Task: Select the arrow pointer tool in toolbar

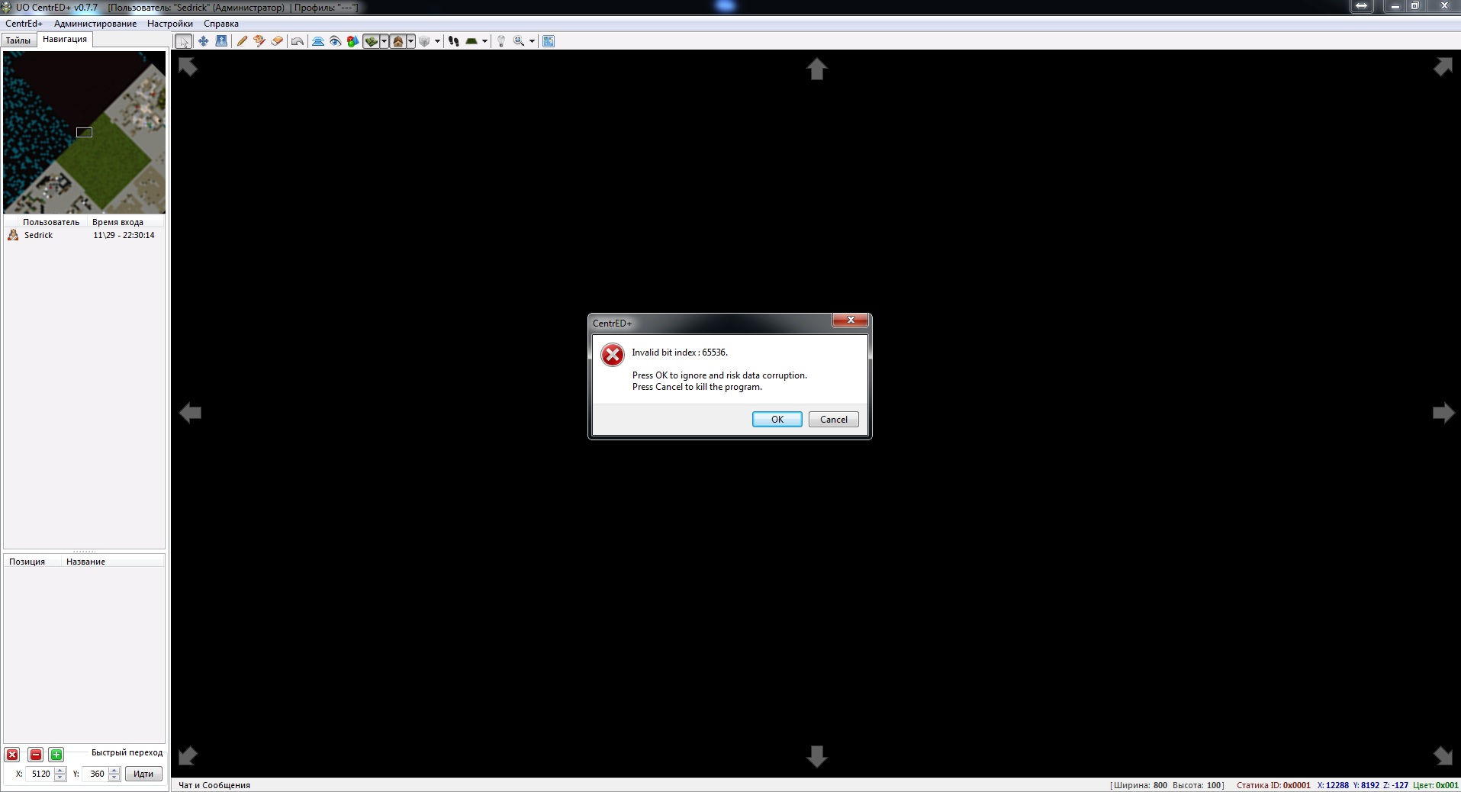Action: click(x=183, y=41)
